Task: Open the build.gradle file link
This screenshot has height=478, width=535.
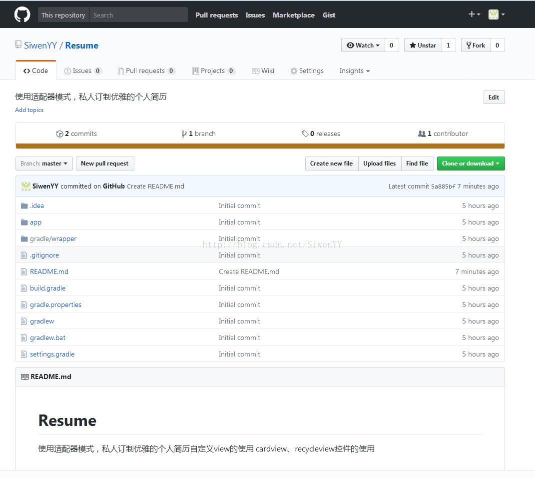Action: click(48, 288)
